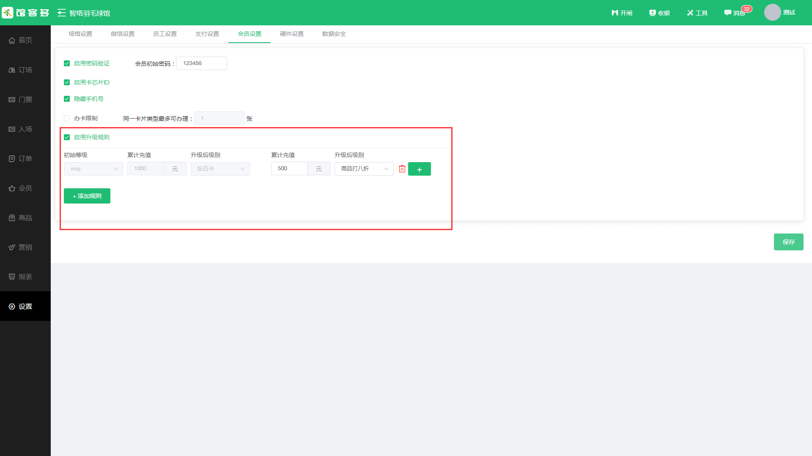Open 营销 marketing in sidebar
The image size is (812, 456).
coord(25,247)
